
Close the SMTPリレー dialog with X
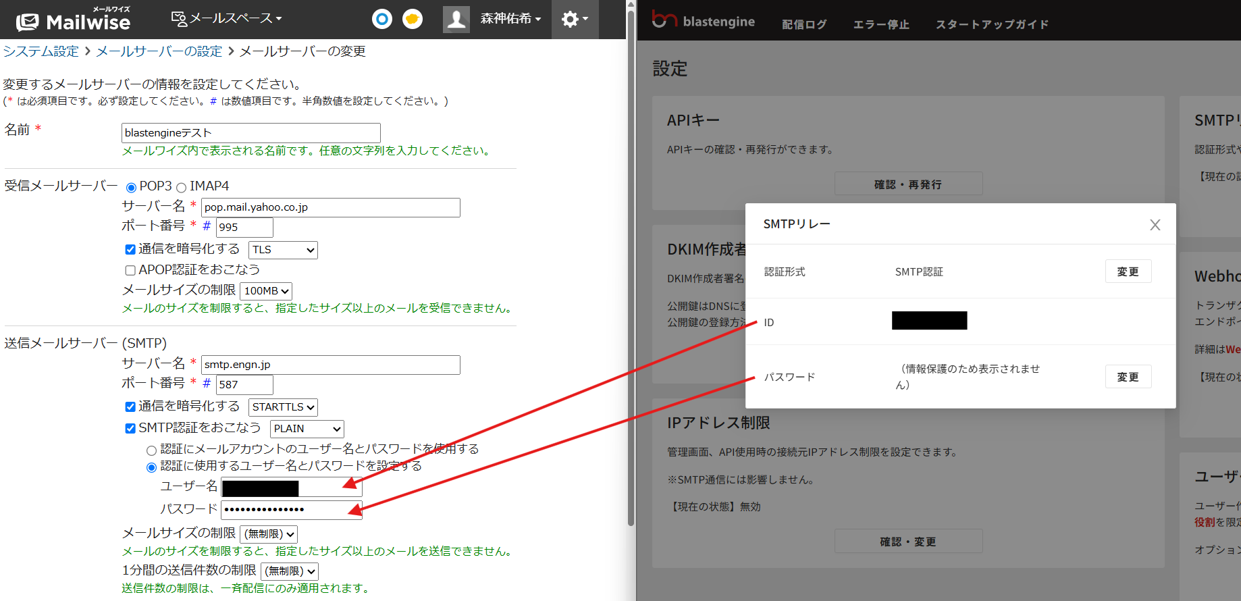(1155, 225)
